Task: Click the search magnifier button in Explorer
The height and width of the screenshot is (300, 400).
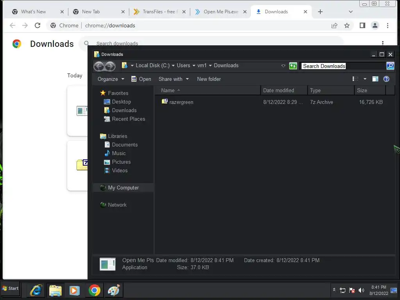Action: click(x=390, y=66)
